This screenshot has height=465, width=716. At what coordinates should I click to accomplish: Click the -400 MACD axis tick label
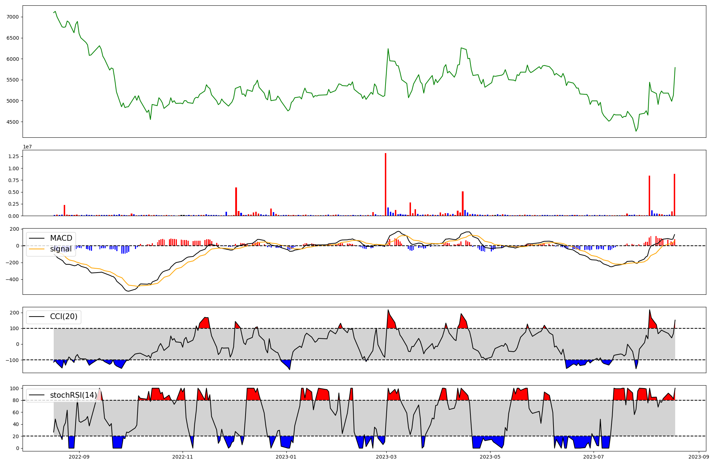pyautogui.click(x=12, y=279)
